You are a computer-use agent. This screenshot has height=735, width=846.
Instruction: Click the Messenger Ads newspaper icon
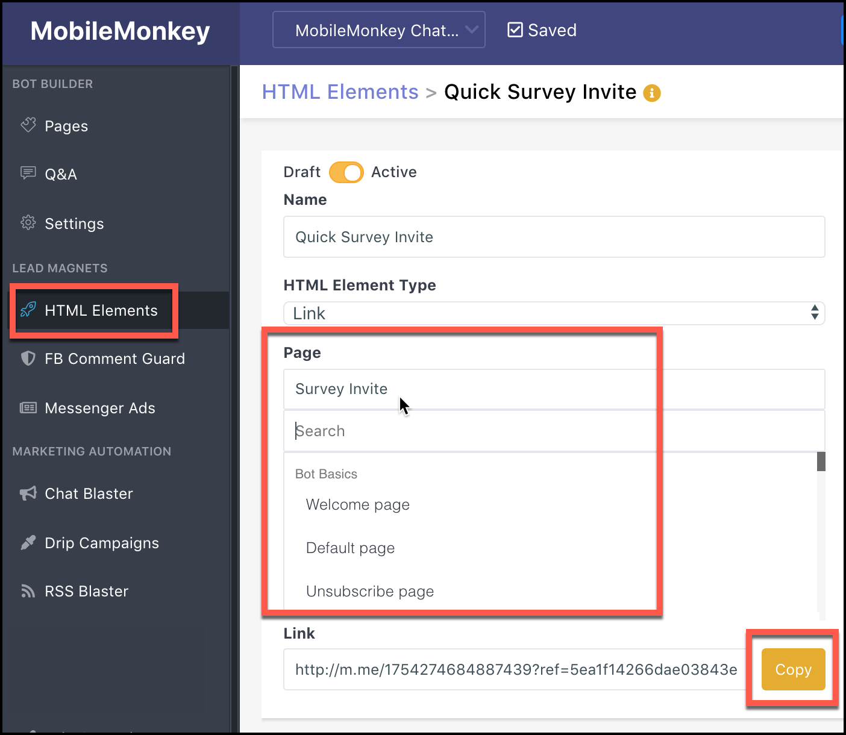click(28, 408)
